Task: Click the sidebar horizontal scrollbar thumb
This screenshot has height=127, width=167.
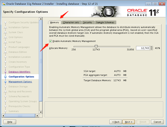Action: click(x=20, y=116)
